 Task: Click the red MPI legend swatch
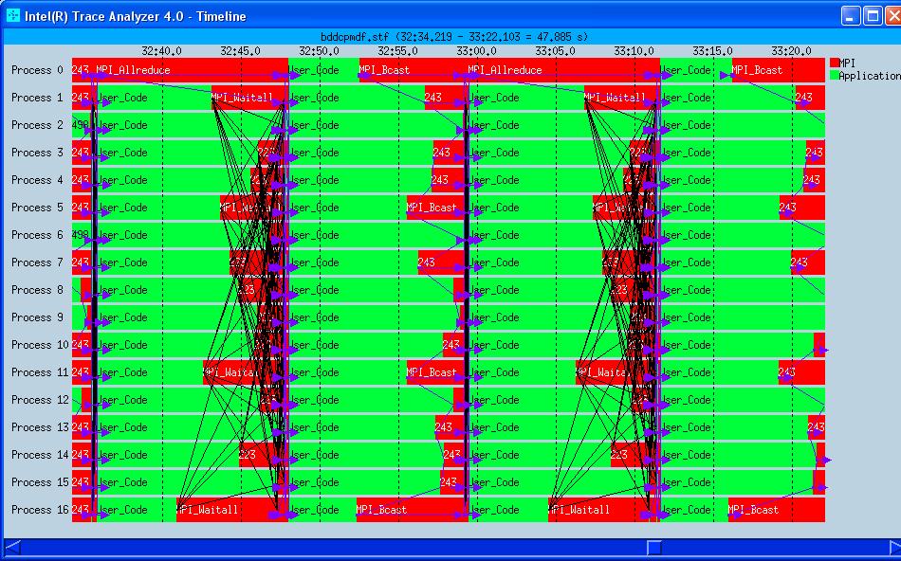coord(834,63)
